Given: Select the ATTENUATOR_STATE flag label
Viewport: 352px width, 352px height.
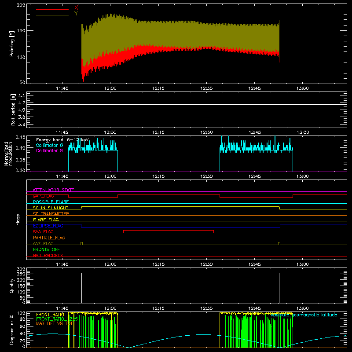Looking at the screenshot, I should click(x=53, y=190).
